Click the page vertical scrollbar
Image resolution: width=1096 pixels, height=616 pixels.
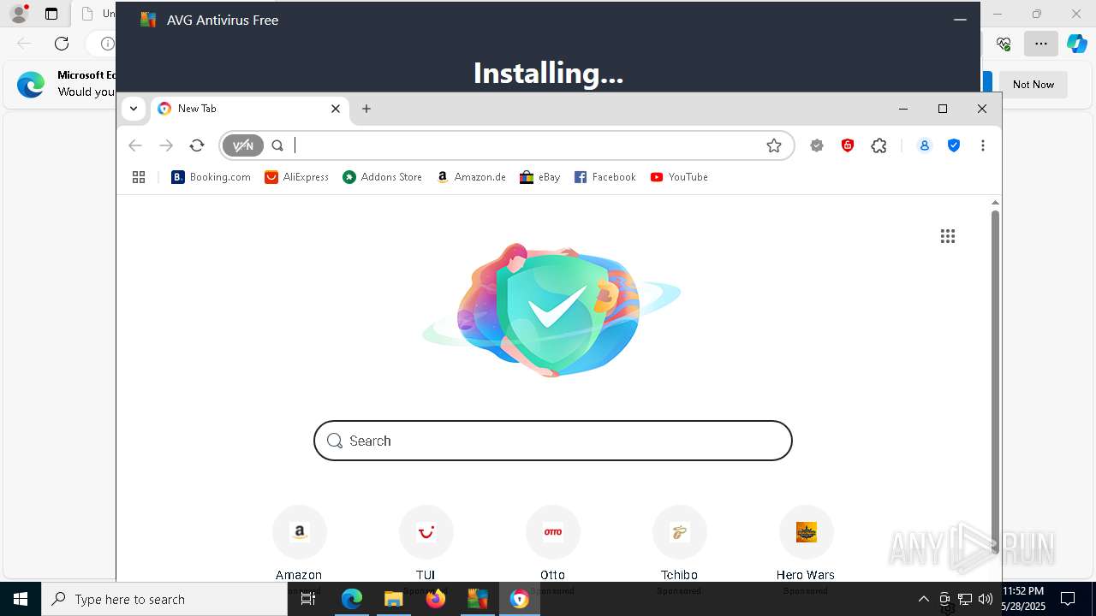[995, 382]
